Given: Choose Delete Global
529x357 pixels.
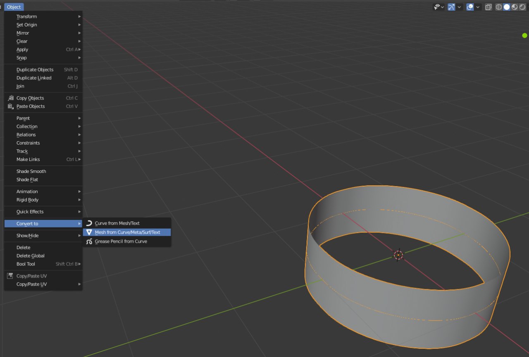Looking at the screenshot, I should [x=43, y=256].
